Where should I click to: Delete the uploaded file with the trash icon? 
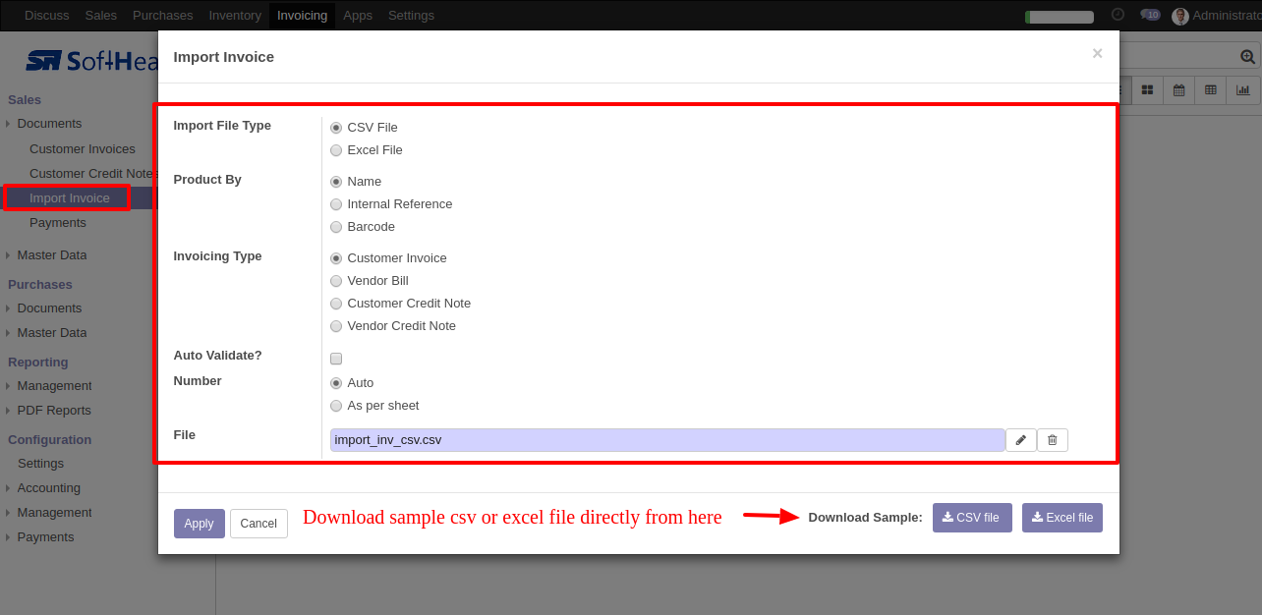pyautogui.click(x=1052, y=440)
